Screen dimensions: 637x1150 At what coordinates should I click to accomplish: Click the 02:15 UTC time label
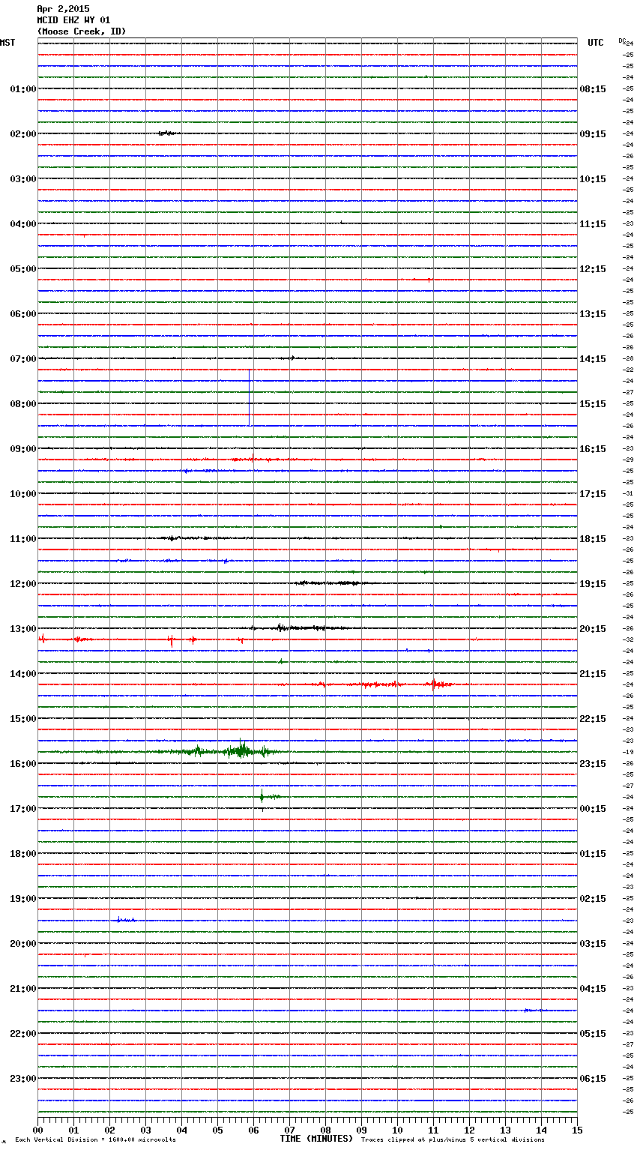[593, 899]
